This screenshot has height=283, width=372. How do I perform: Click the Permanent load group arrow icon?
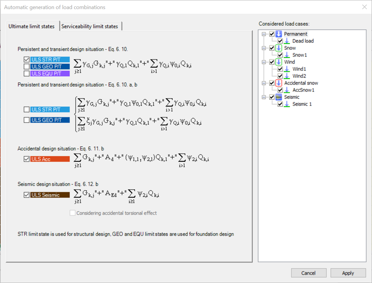coord(279,34)
